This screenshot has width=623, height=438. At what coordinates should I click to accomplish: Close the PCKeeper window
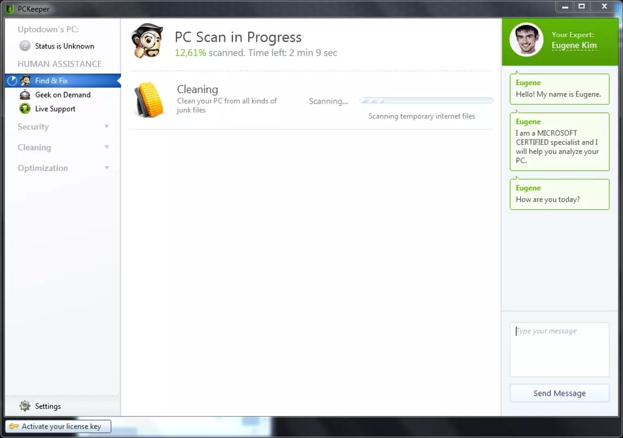tap(604, 7)
